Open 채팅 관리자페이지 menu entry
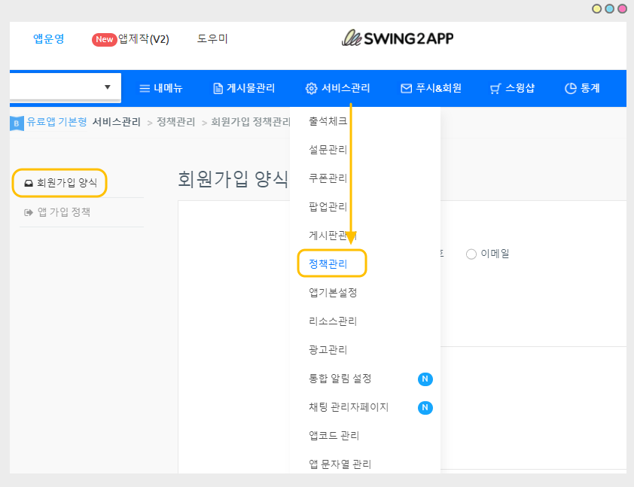The width and height of the screenshot is (634, 487). pyautogui.click(x=348, y=407)
